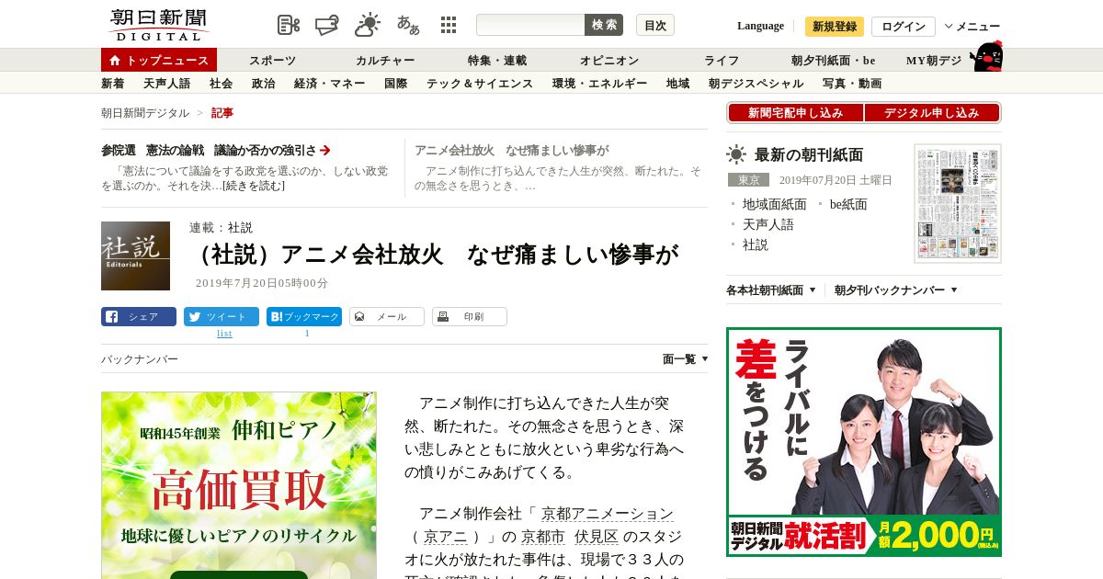Follow the 伏見区 keyword link
The height and width of the screenshot is (579, 1103).
point(597,537)
